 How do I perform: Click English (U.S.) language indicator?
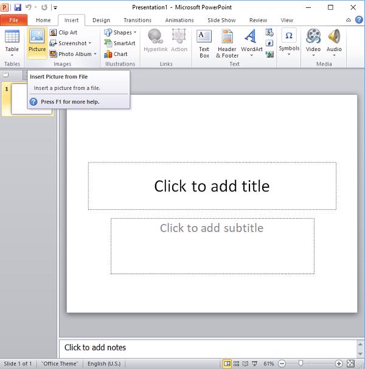pyautogui.click(x=104, y=364)
